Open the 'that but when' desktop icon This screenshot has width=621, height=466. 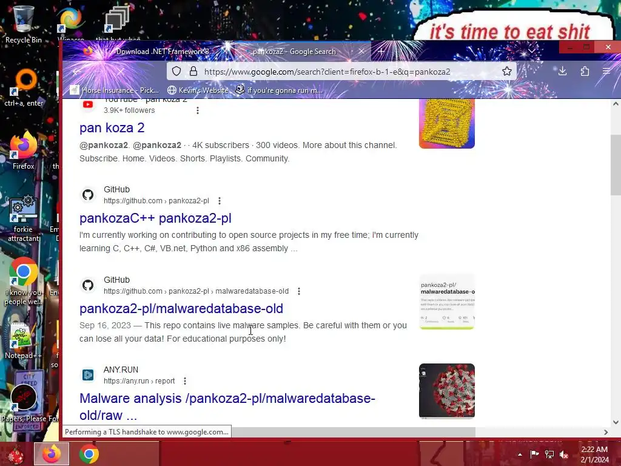click(x=117, y=24)
